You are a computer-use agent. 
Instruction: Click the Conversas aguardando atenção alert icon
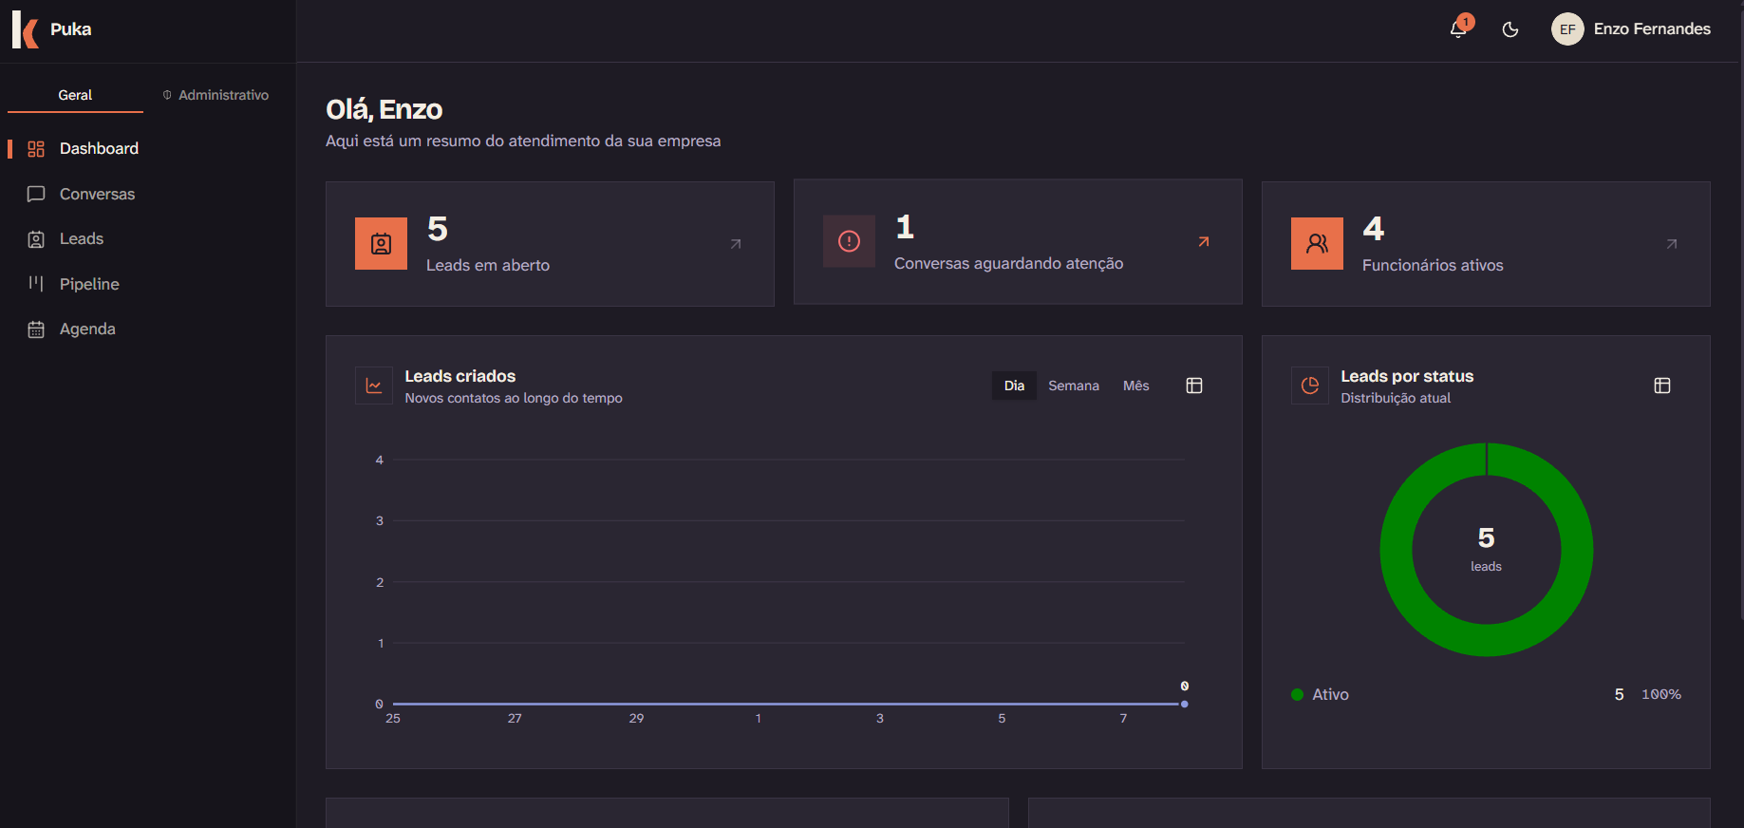(x=849, y=242)
